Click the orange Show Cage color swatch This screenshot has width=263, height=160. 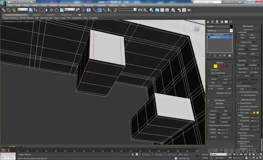(x=254, y=113)
